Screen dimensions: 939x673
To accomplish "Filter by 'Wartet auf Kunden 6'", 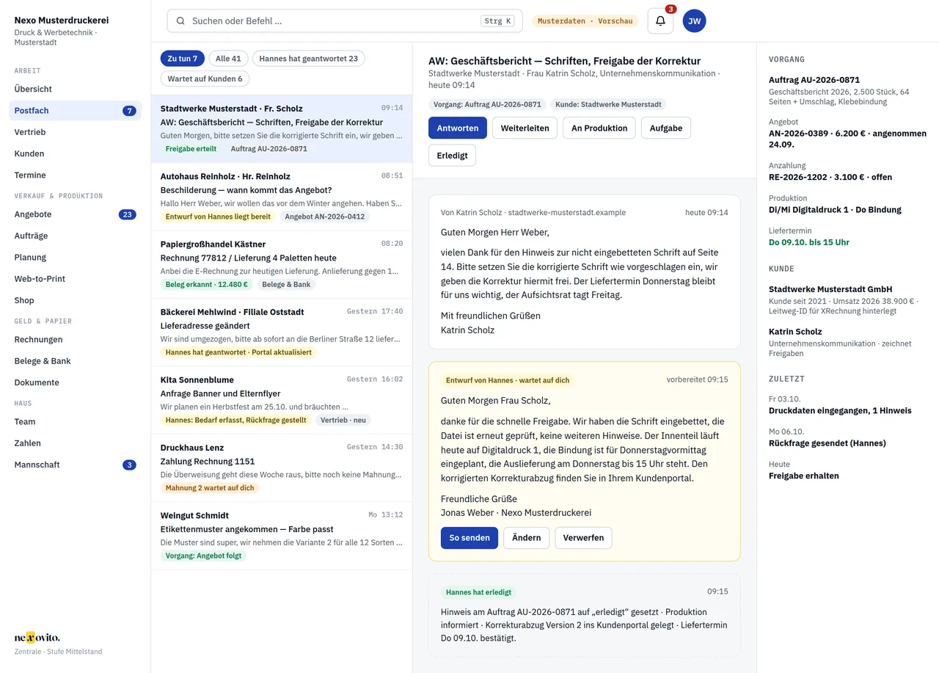I will click(205, 79).
